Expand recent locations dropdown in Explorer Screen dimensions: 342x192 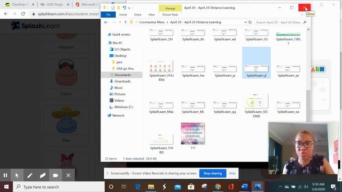coord(120,22)
